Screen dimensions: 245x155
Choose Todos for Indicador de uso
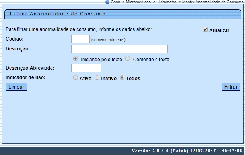coord(122,77)
